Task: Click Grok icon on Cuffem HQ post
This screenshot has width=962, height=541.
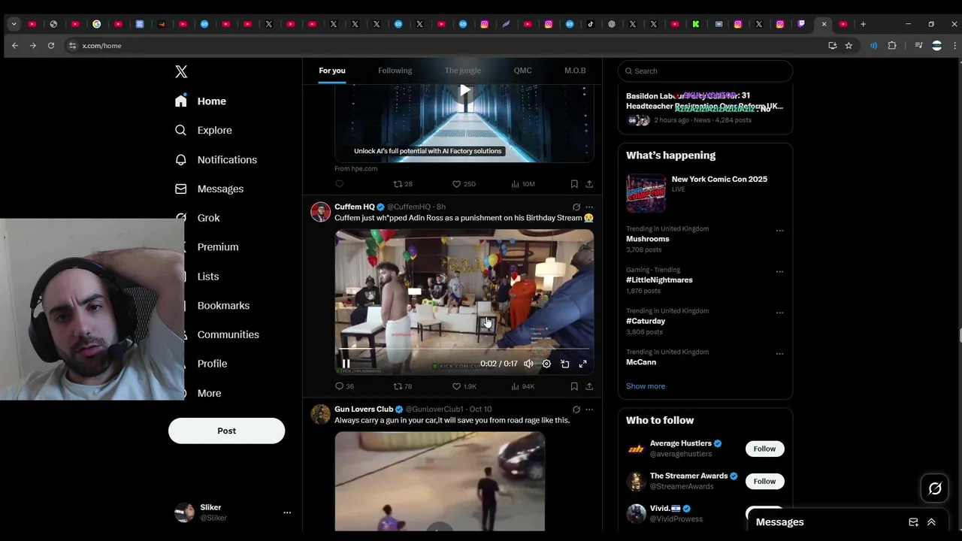Action: [576, 207]
